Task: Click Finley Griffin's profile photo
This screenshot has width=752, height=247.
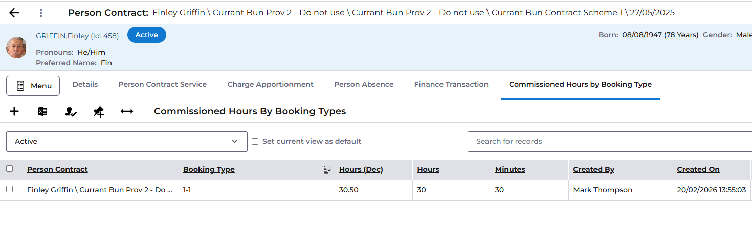Action: point(16,47)
